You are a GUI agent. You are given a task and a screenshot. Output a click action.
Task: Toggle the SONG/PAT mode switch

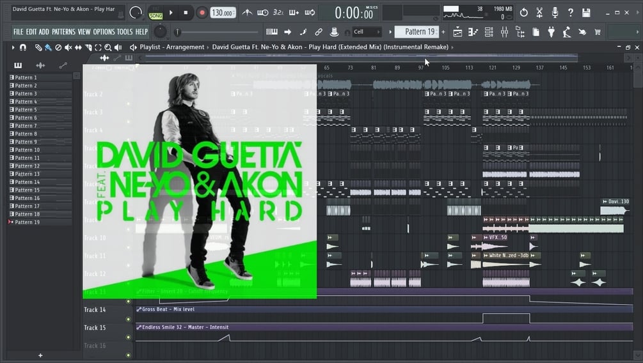pyautogui.click(x=155, y=13)
